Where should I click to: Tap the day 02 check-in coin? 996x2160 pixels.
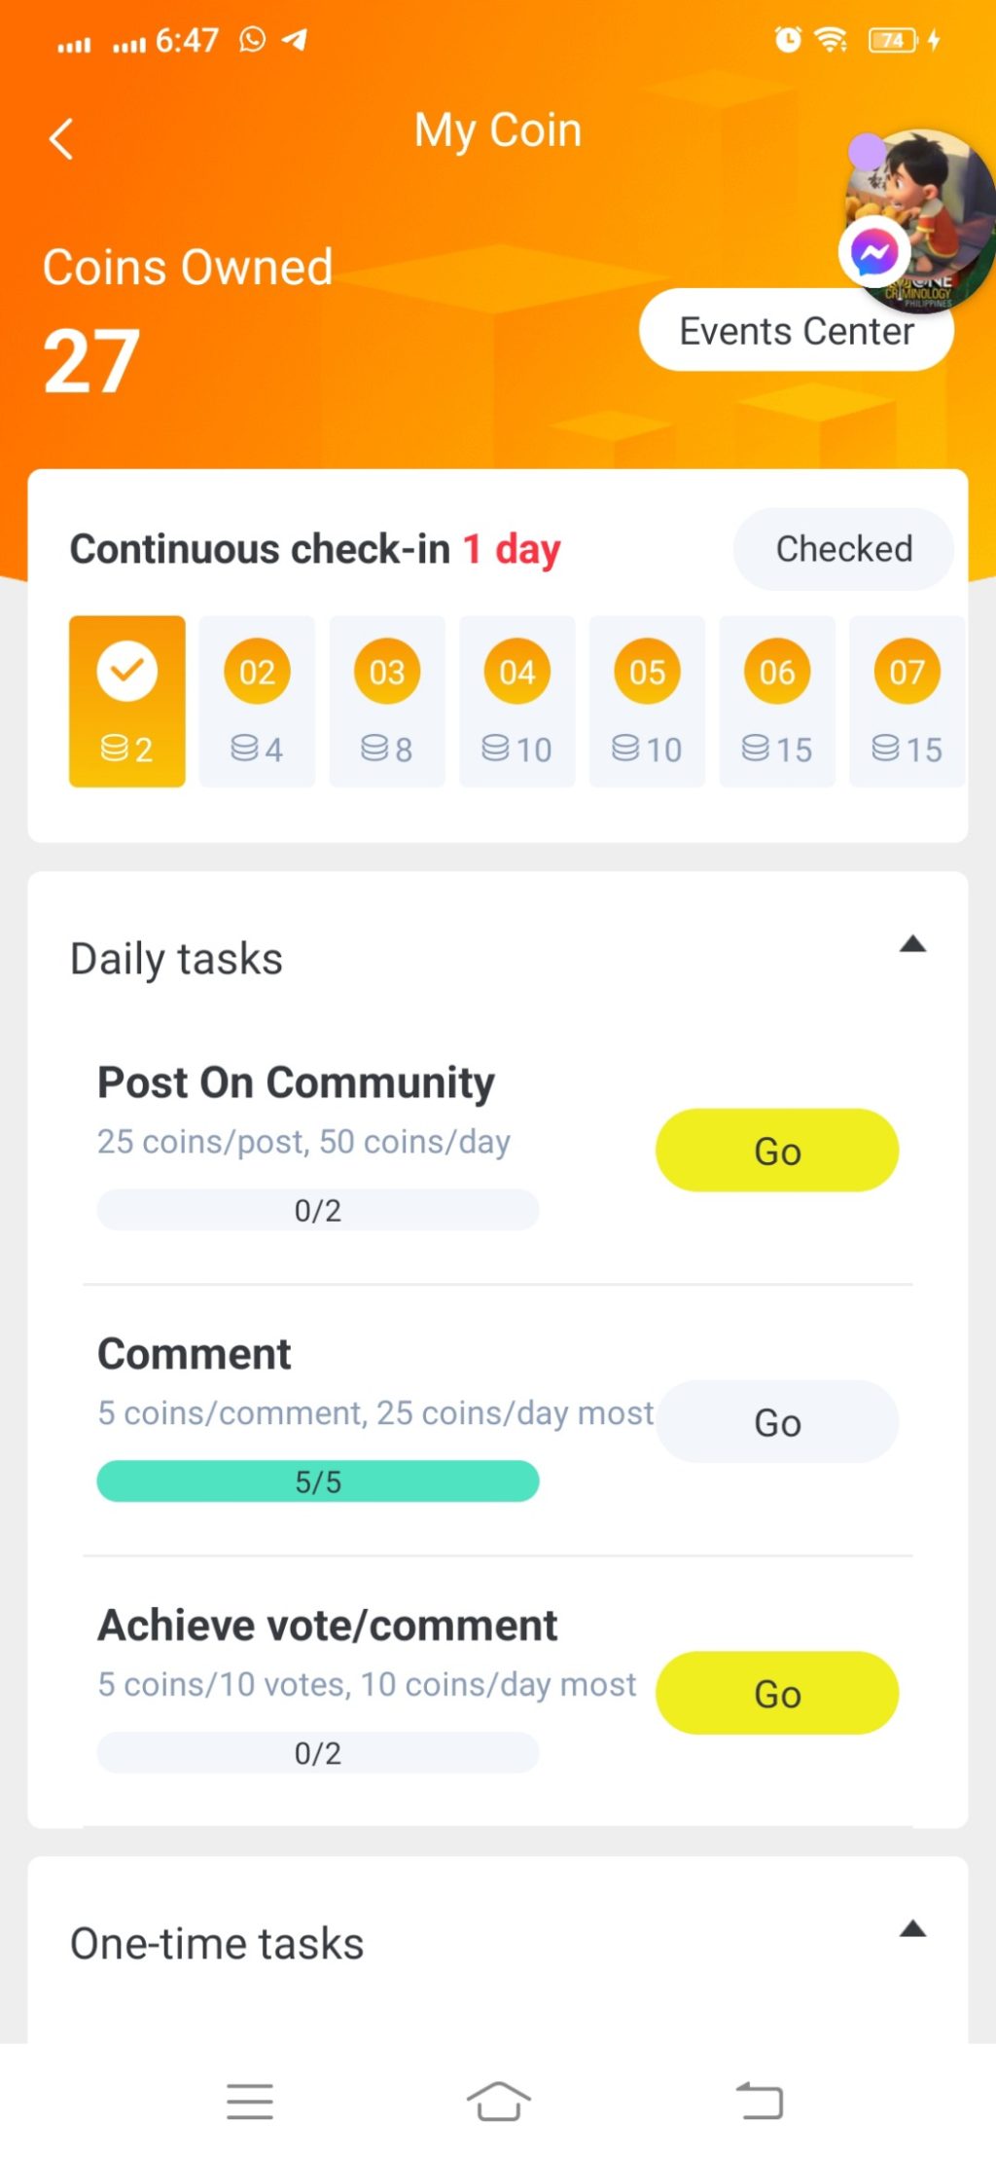pos(257,672)
